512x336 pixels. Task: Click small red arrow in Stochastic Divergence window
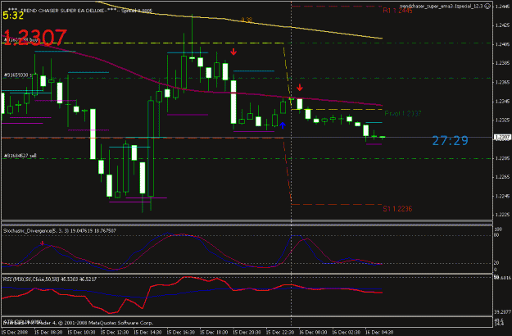pyautogui.click(x=42, y=243)
